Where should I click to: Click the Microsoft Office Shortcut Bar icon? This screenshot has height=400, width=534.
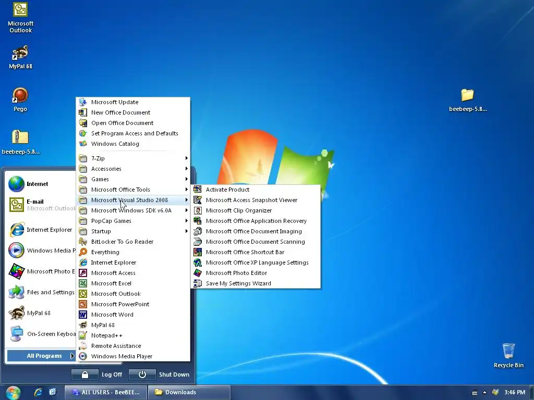tap(198, 252)
